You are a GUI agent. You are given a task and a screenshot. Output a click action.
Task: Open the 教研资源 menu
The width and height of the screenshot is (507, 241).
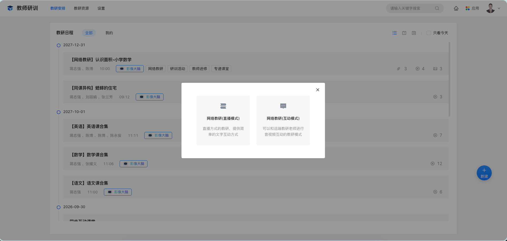click(81, 8)
